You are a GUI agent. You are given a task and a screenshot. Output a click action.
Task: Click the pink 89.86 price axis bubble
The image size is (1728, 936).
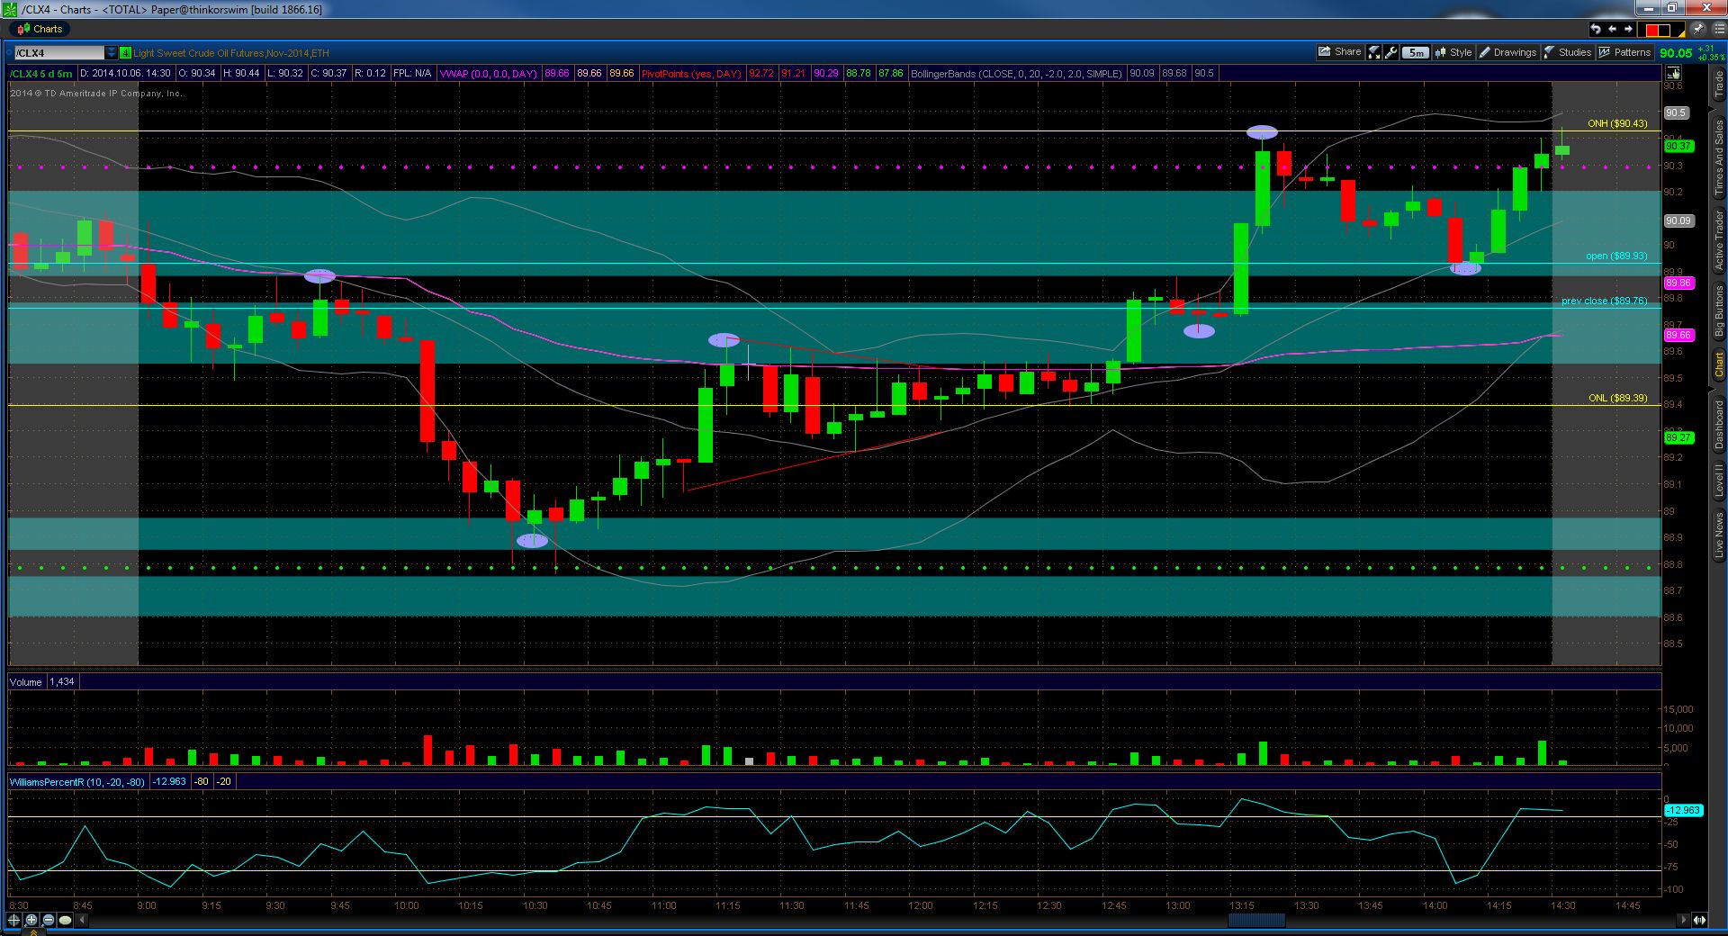(x=1678, y=283)
